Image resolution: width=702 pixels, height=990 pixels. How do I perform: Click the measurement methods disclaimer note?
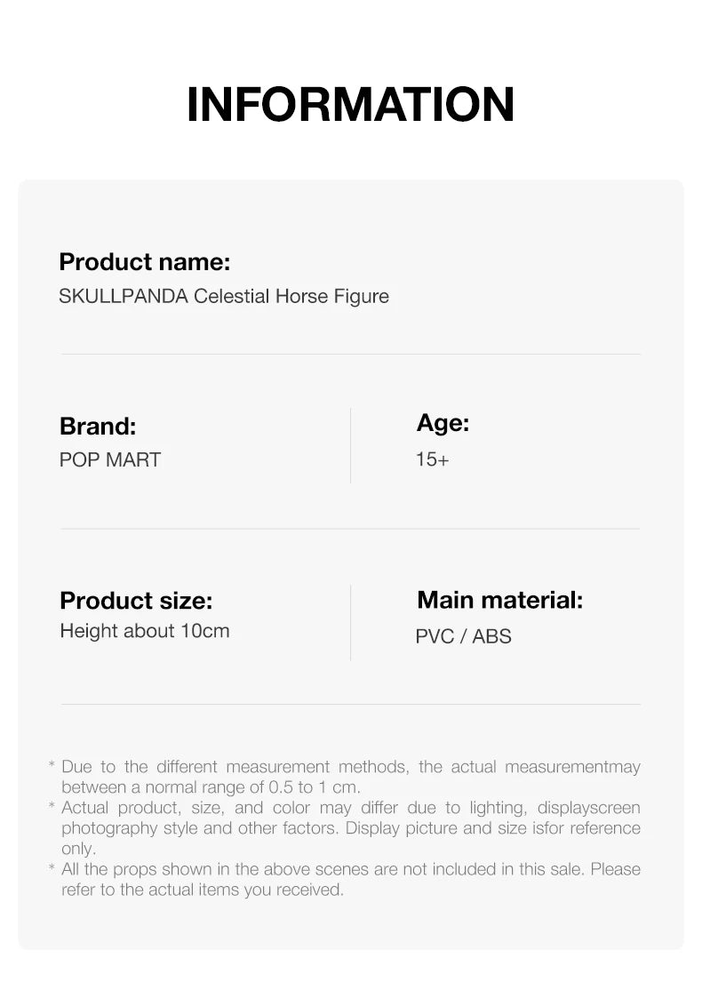pyautogui.click(x=350, y=767)
